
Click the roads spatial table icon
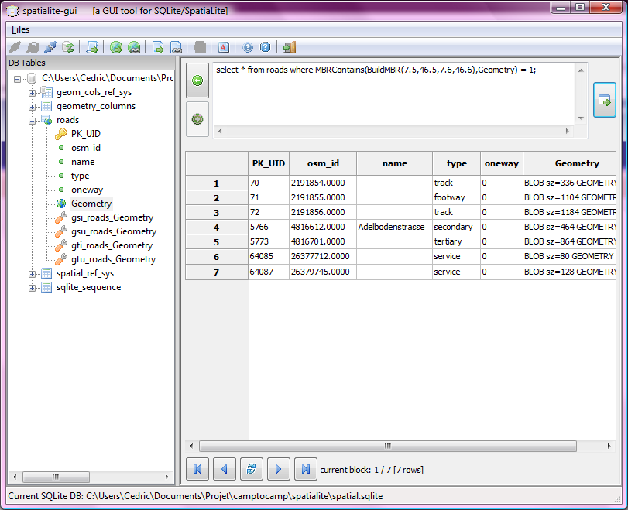[47, 120]
